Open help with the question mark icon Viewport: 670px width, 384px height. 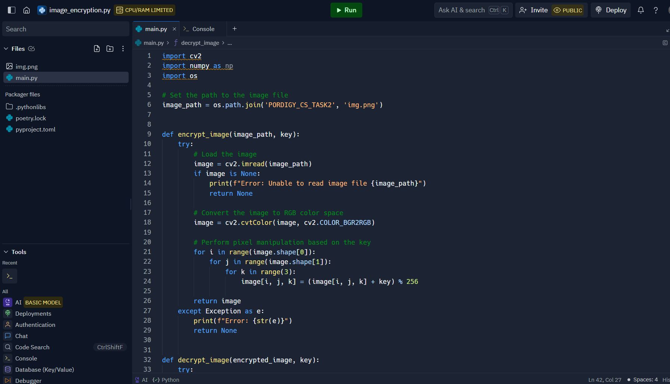pos(655,10)
